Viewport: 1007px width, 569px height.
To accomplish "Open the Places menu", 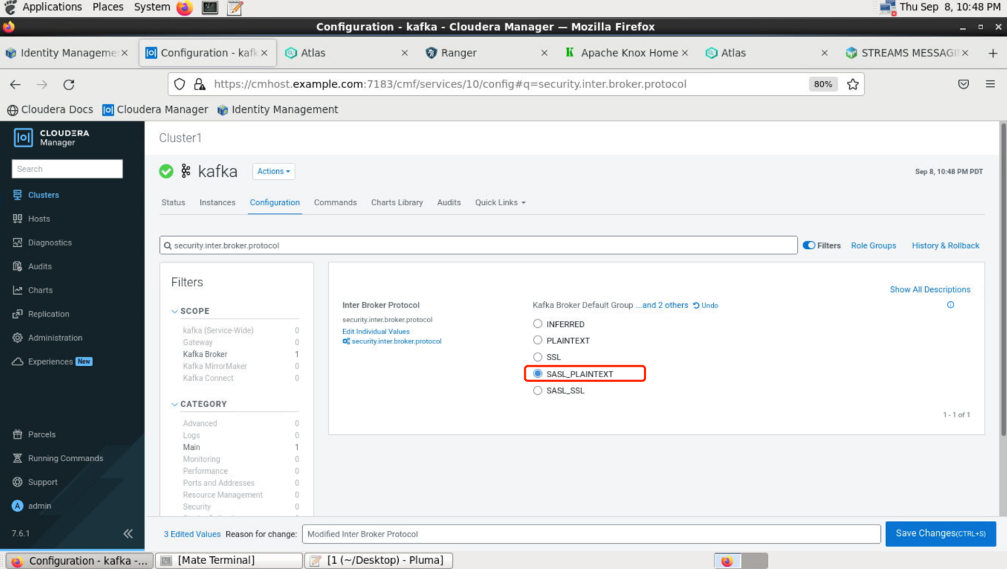I will [x=108, y=7].
